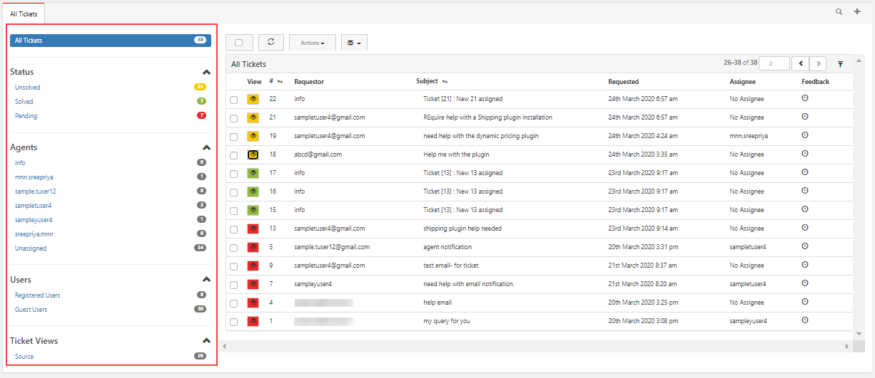Click the filter funnel icon

tap(840, 64)
